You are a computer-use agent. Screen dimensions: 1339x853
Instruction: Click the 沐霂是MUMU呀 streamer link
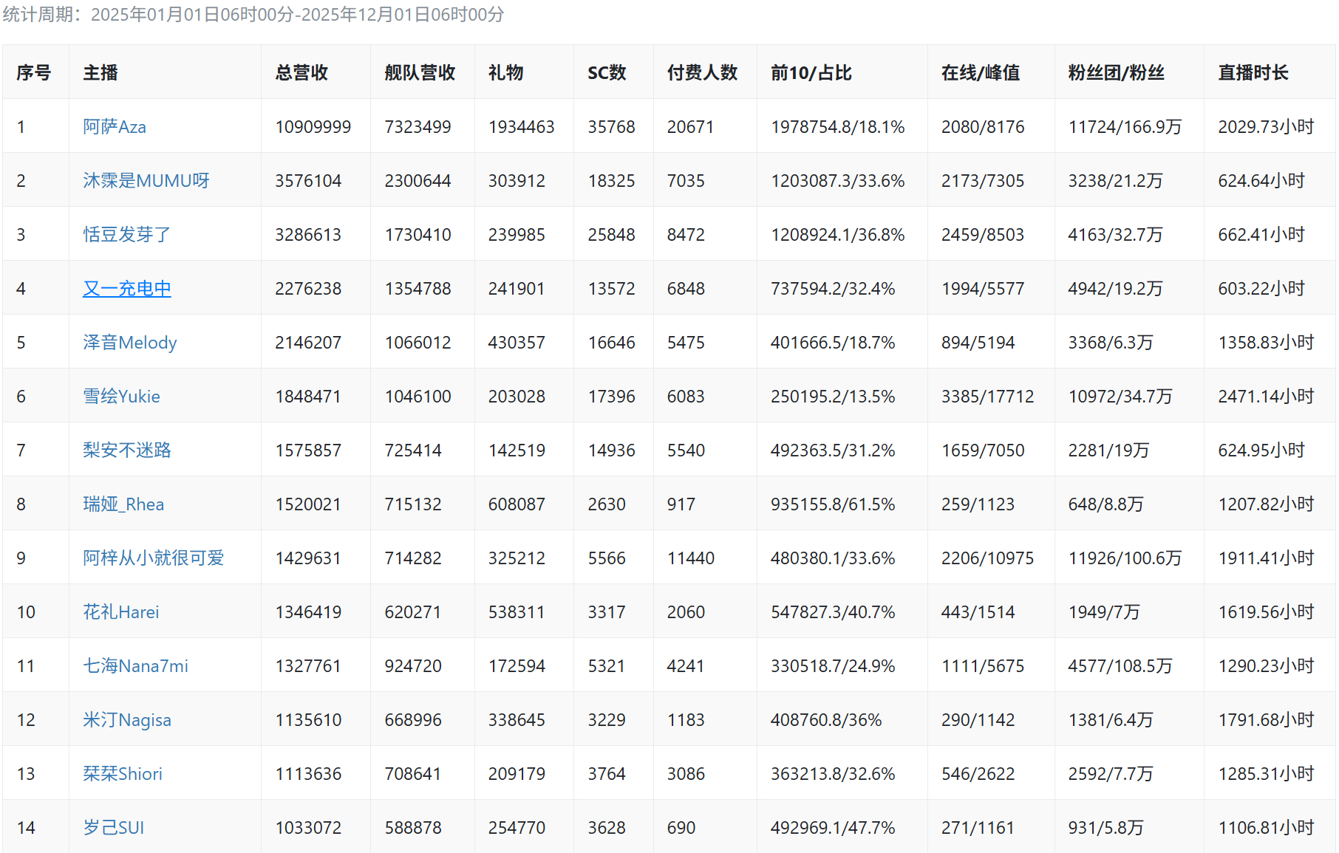click(x=146, y=181)
